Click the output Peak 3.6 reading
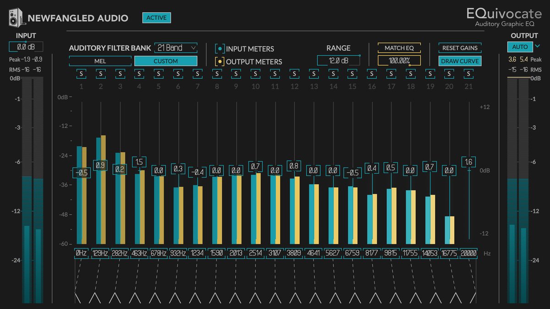The image size is (550, 309). [x=511, y=60]
